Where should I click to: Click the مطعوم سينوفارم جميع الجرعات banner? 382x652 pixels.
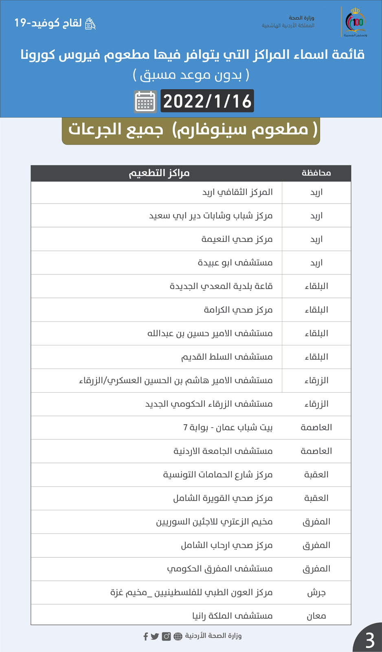(191, 130)
